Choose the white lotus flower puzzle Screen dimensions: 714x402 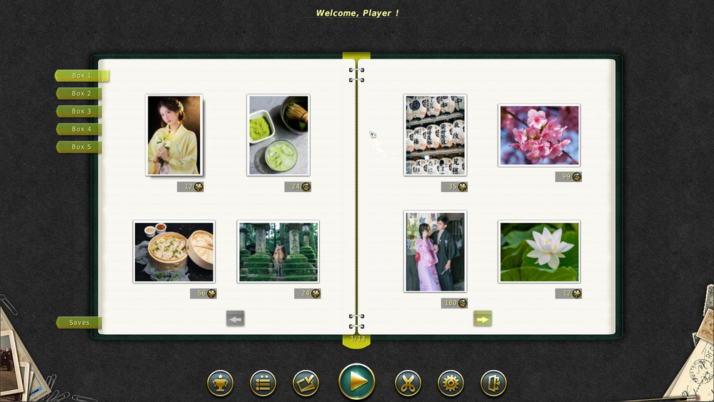pyautogui.click(x=539, y=251)
